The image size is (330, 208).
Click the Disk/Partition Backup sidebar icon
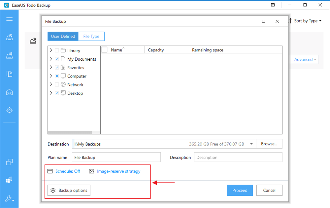(x=9, y=38)
